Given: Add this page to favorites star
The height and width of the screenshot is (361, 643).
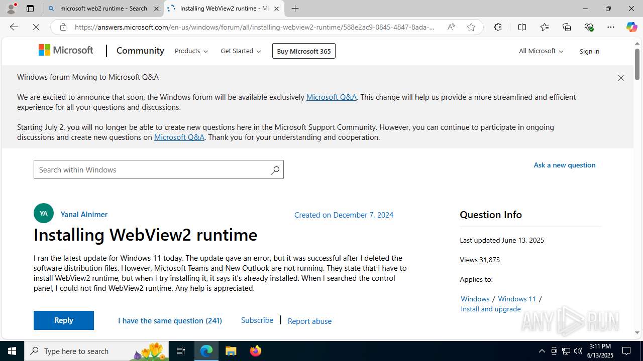Looking at the screenshot, I should point(471,27).
